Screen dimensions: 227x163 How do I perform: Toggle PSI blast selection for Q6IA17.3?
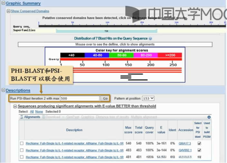tap(199, 143)
